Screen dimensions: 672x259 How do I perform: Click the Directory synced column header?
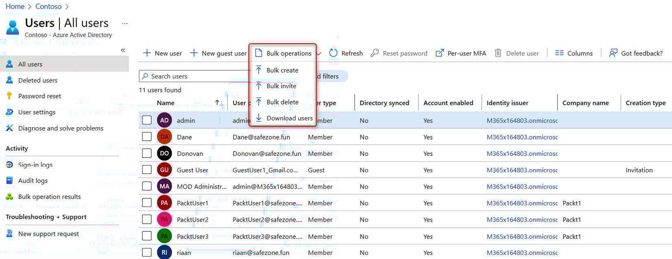pyautogui.click(x=384, y=103)
